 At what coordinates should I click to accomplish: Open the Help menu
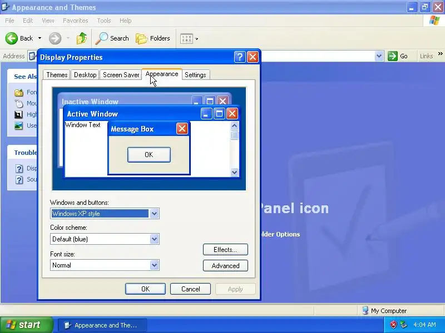point(125,21)
